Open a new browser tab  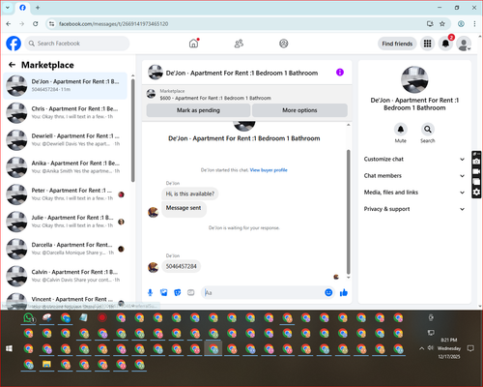pos(38,8)
